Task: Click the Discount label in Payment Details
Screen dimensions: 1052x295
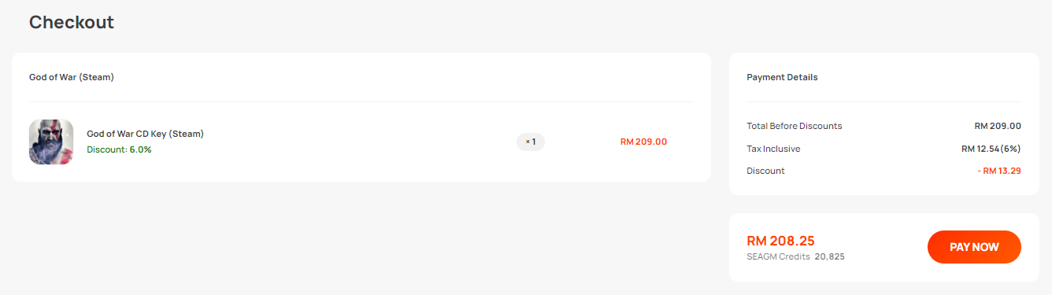Action: [x=765, y=171]
